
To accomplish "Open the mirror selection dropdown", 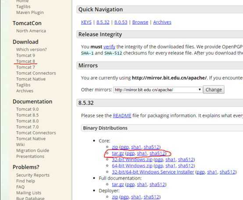I will (158, 90).
